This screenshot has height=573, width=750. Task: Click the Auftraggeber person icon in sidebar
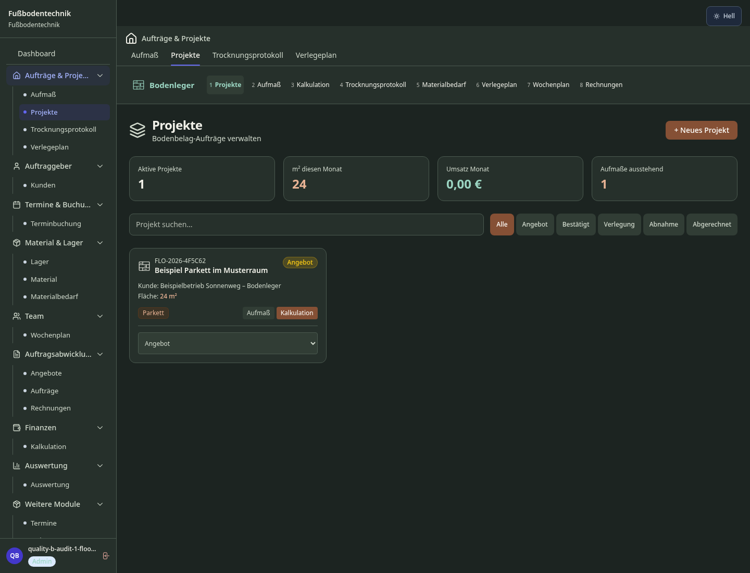(17, 166)
